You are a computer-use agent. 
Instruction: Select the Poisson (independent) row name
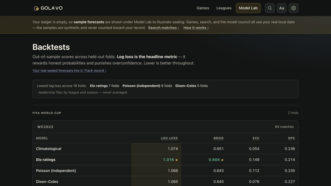click(56, 171)
